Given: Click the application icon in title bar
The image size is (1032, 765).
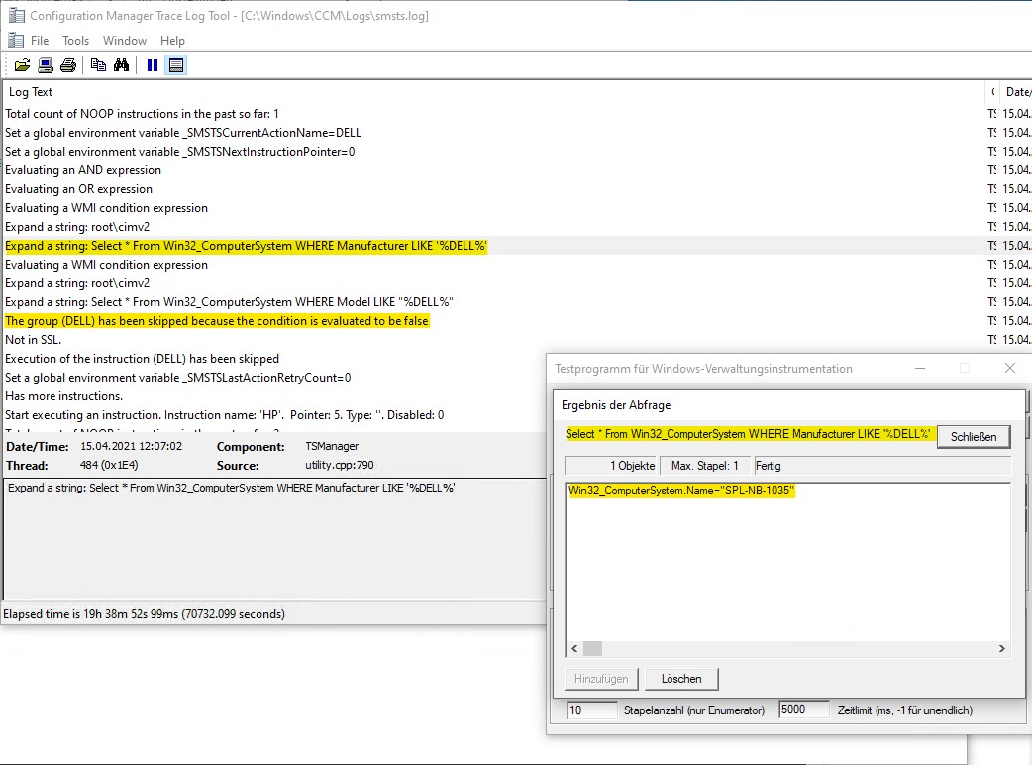Looking at the screenshot, I should point(17,15).
